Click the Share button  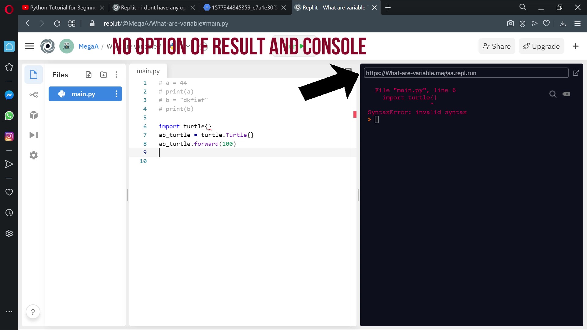click(497, 46)
